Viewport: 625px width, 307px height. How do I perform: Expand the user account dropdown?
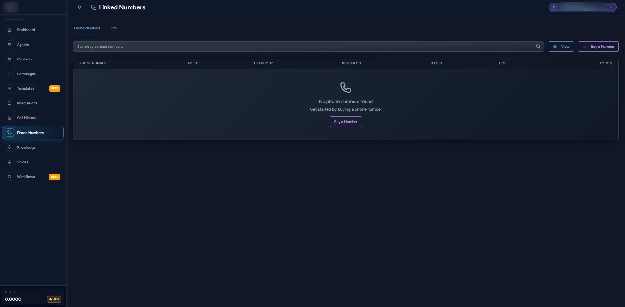[610, 7]
